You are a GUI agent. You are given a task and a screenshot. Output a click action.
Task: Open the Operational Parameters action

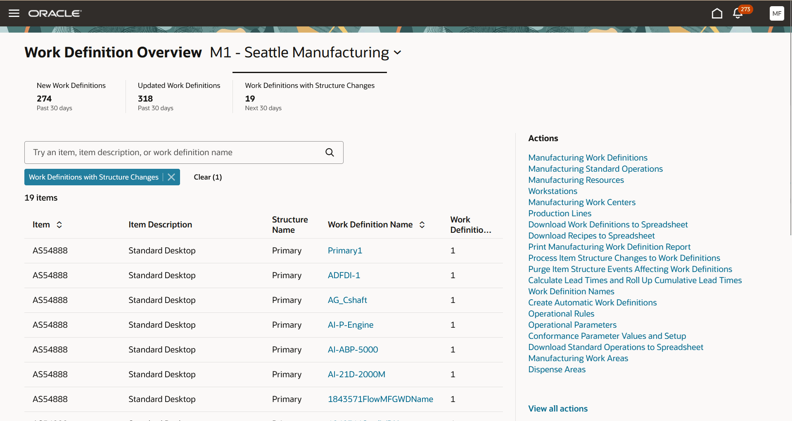(x=572, y=325)
